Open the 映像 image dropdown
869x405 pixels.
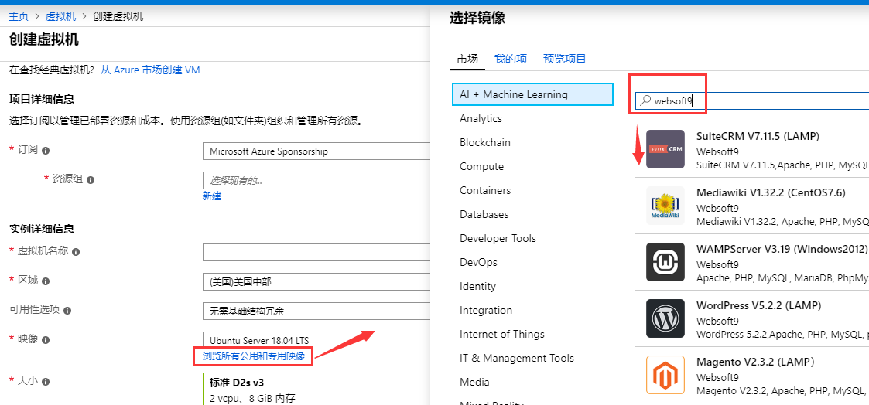click(x=316, y=340)
